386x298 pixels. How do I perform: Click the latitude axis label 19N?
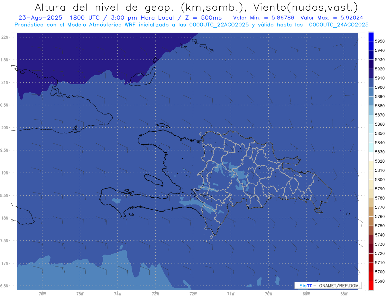(5, 173)
